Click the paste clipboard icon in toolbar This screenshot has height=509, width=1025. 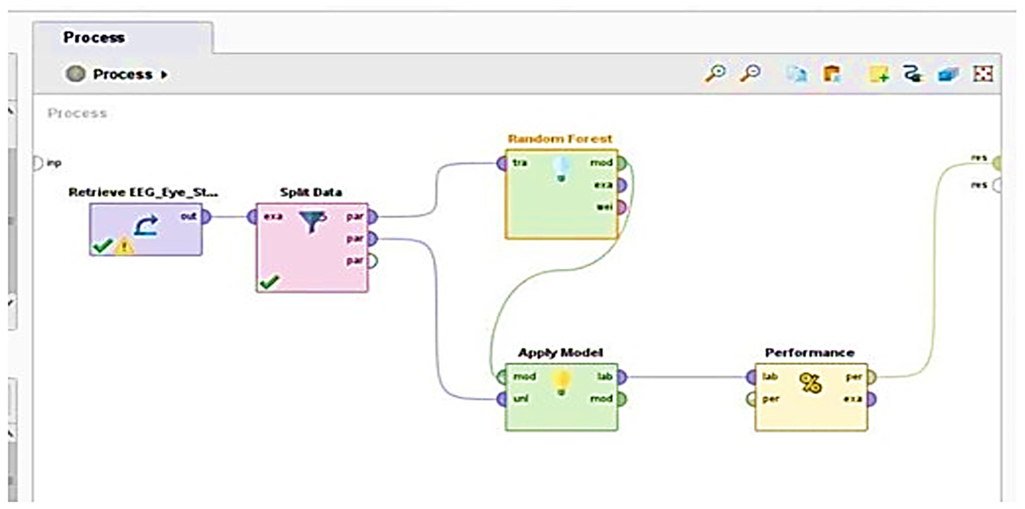point(832,74)
